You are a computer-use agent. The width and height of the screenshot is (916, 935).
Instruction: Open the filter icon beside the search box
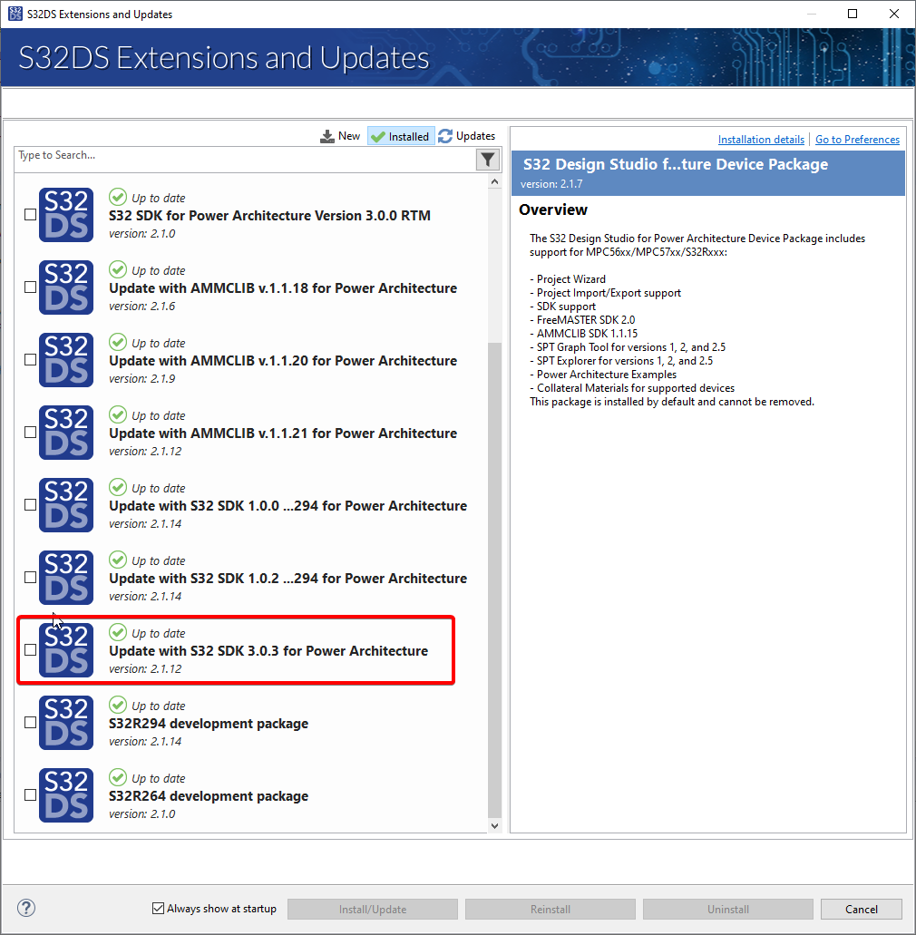point(487,159)
